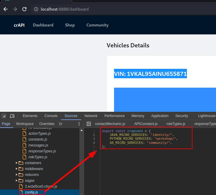Go back using the browser back arrow

[6, 9]
